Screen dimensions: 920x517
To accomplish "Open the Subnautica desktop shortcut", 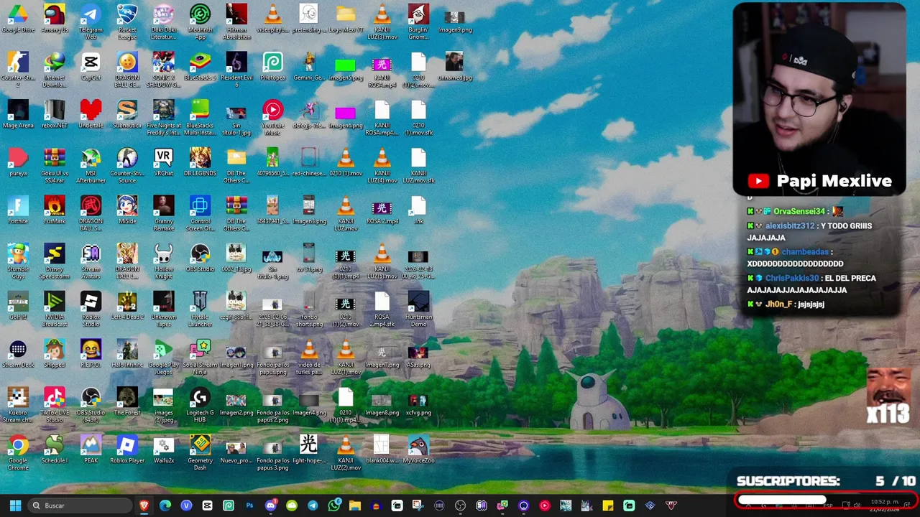I will (x=127, y=115).
